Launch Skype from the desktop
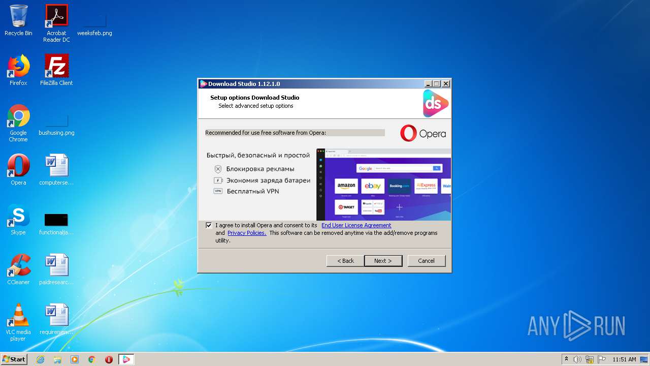Viewport: 650px width, 366px height. click(x=18, y=220)
